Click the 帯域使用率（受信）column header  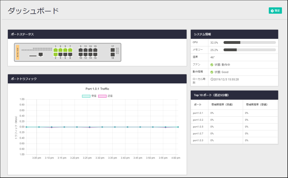tap(257, 104)
